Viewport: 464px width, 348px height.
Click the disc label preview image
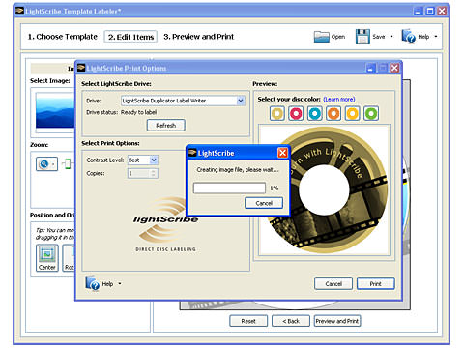(x=324, y=189)
